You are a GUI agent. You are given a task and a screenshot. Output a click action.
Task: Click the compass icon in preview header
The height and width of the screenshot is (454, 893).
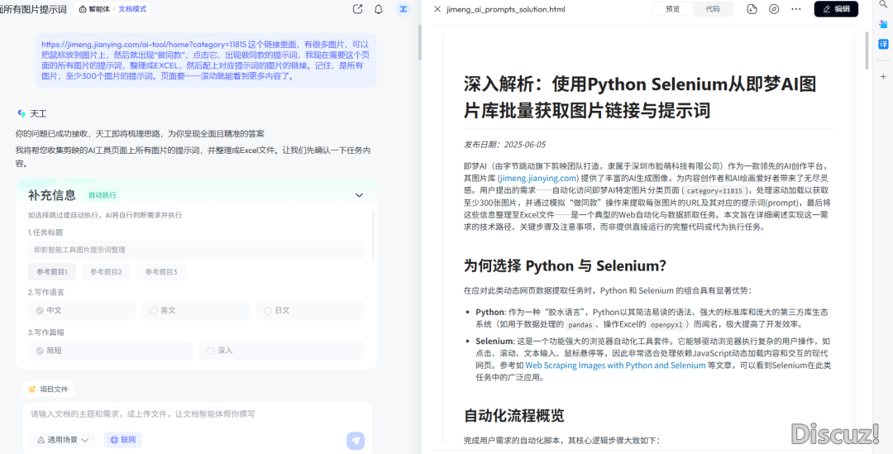774,9
